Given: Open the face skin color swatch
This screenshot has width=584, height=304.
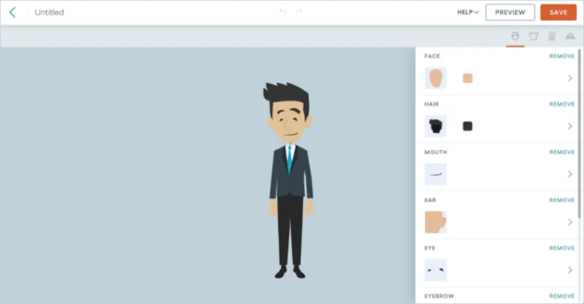Looking at the screenshot, I should (x=468, y=78).
